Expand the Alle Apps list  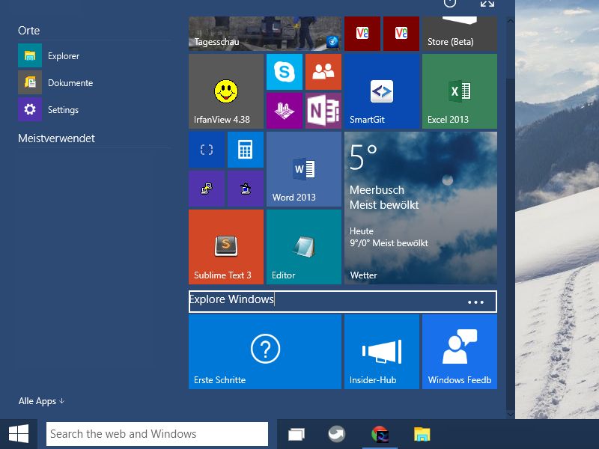(41, 401)
